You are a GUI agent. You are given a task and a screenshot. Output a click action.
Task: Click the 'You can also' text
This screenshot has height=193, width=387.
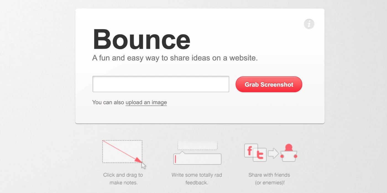[x=108, y=102]
